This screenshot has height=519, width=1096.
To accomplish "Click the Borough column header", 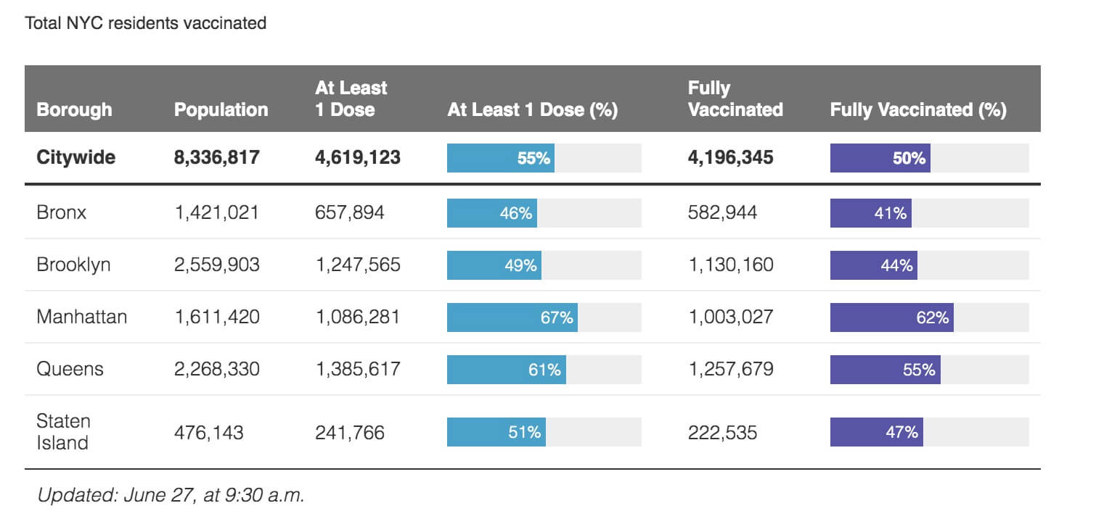I will pos(74,109).
